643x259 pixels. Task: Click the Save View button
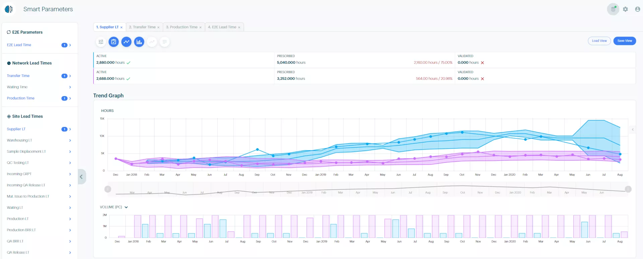coord(625,41)
